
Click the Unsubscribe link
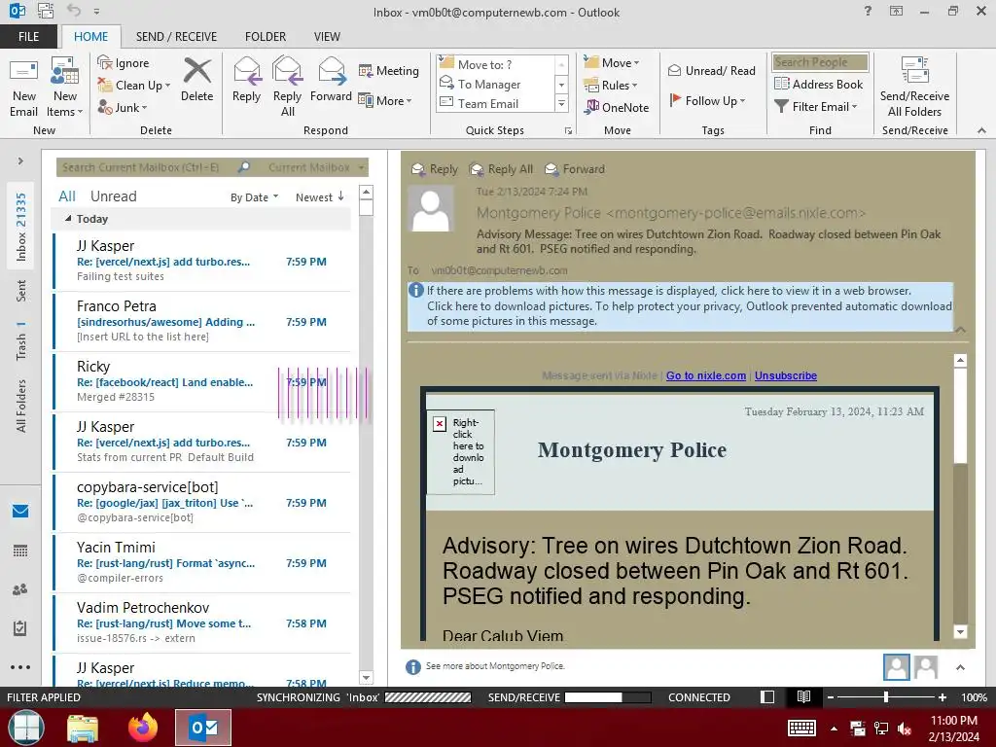click(786, 375)
